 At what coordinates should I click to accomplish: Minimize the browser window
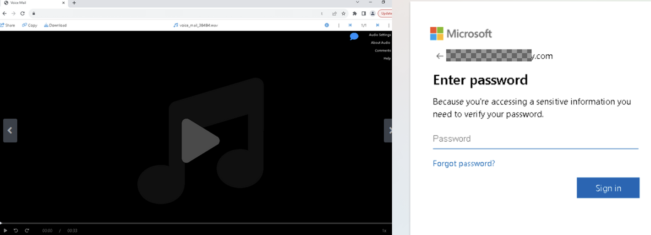click(x=370, y=2)
